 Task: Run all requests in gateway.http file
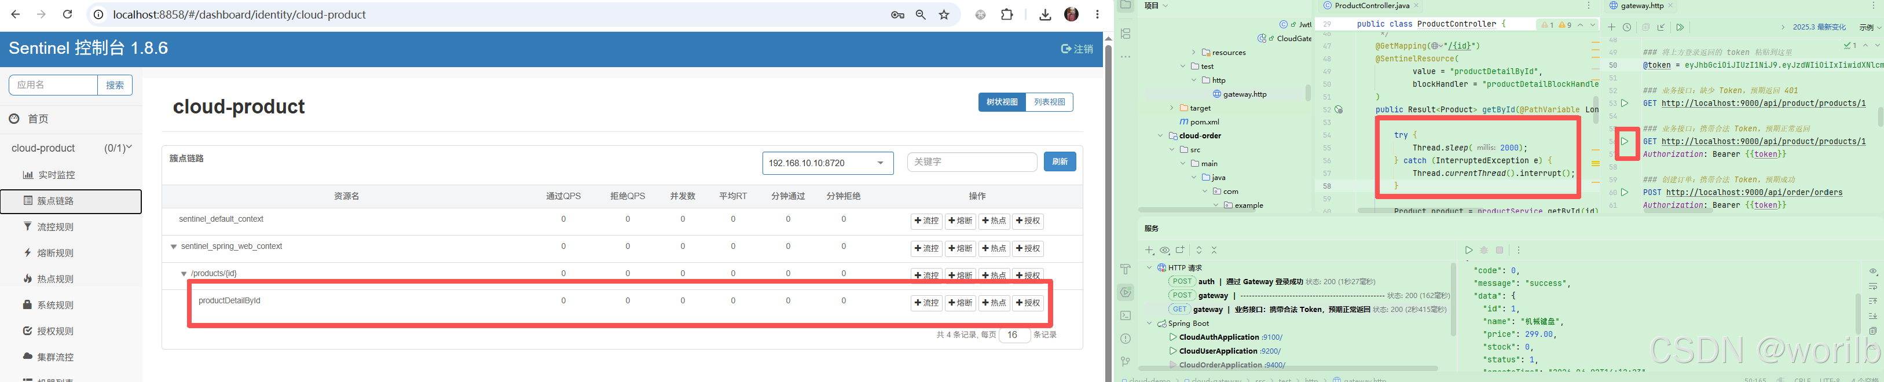pos(1681,27)
